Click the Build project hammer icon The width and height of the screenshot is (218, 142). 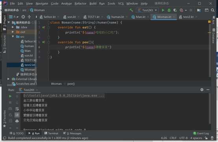pyautogui.click(x=131, y=10)
